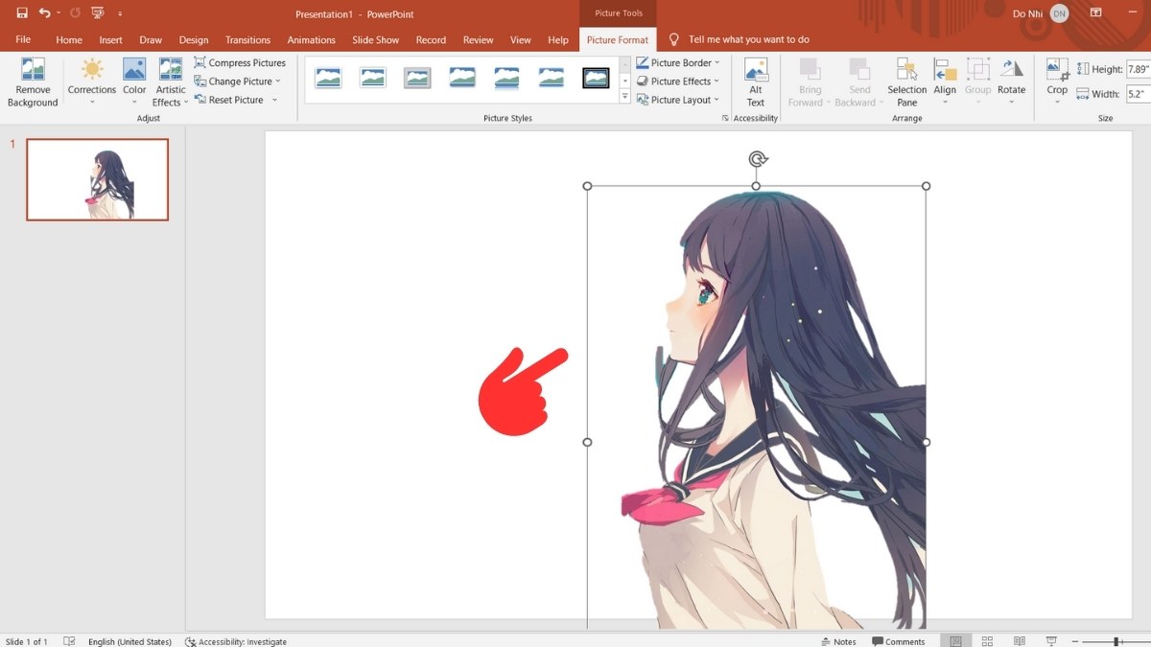Open the Picture Border dropdown
The image size is (1151, 647).
pos(677,63)
